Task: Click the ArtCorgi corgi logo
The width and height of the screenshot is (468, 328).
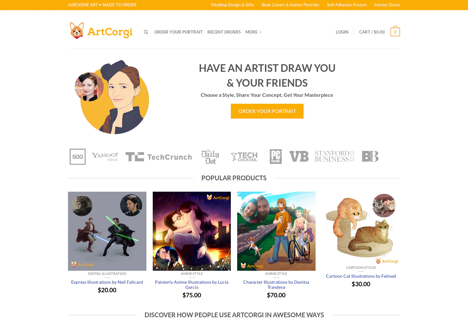Action: (101, 31)
